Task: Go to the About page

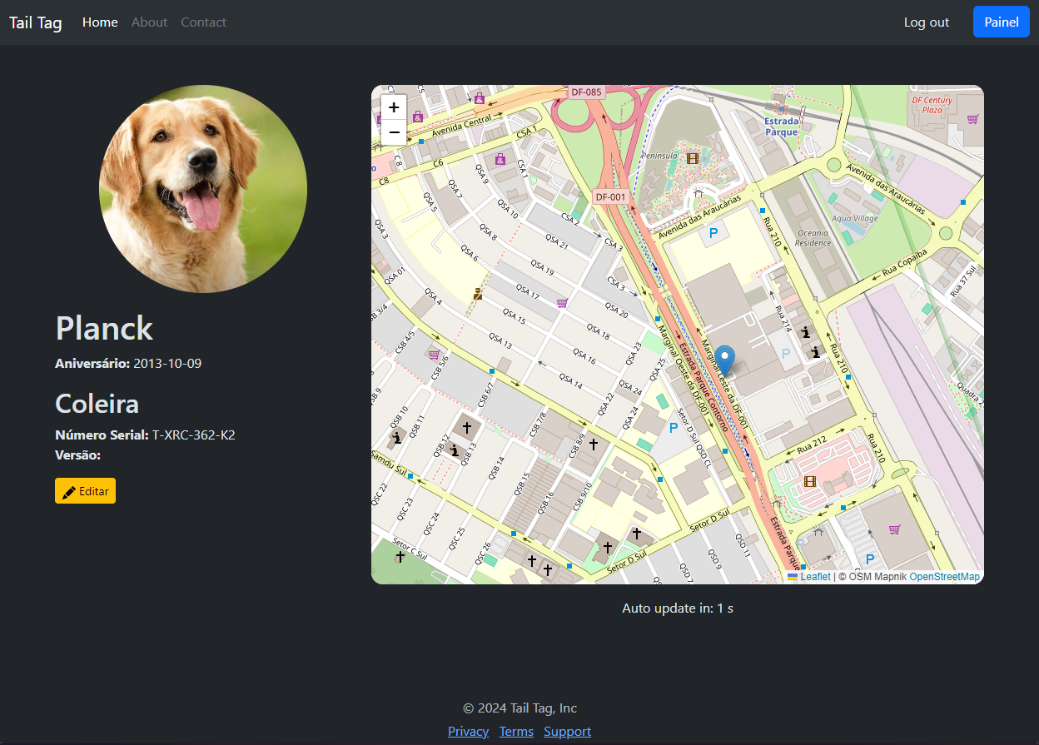Action: tap(149, 22)
